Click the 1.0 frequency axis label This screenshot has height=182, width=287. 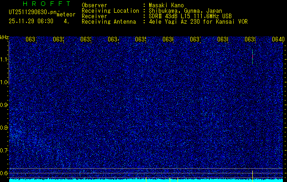click(x=4, y=82)
